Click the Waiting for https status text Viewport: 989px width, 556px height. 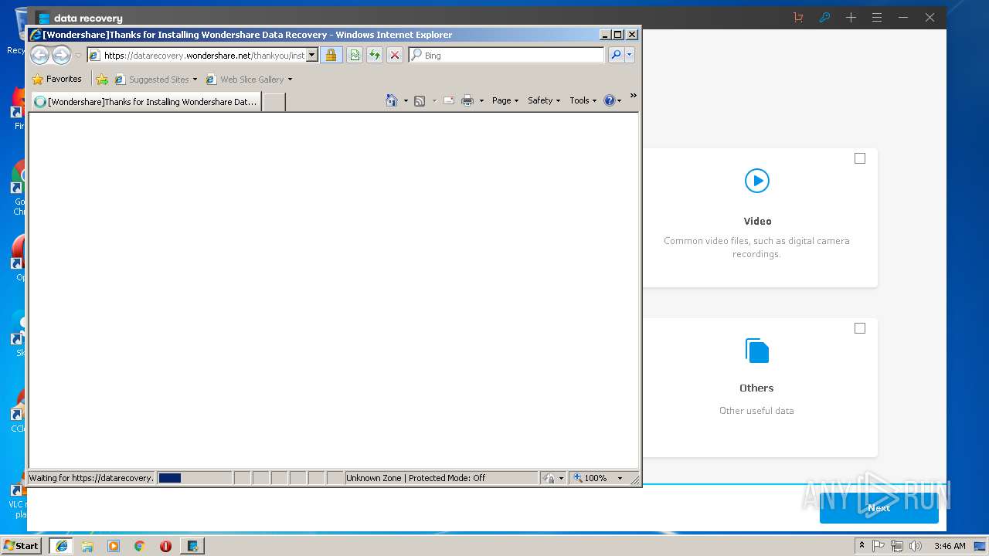click(91, 478)
